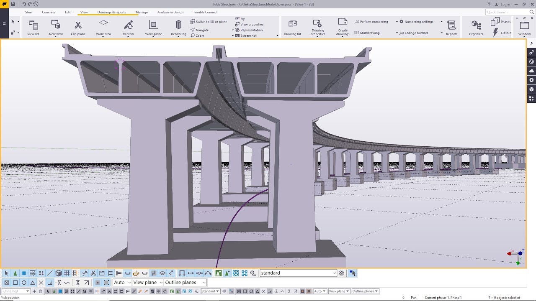
Task: Open the large View plane dropdown
Action: point(148,283)
